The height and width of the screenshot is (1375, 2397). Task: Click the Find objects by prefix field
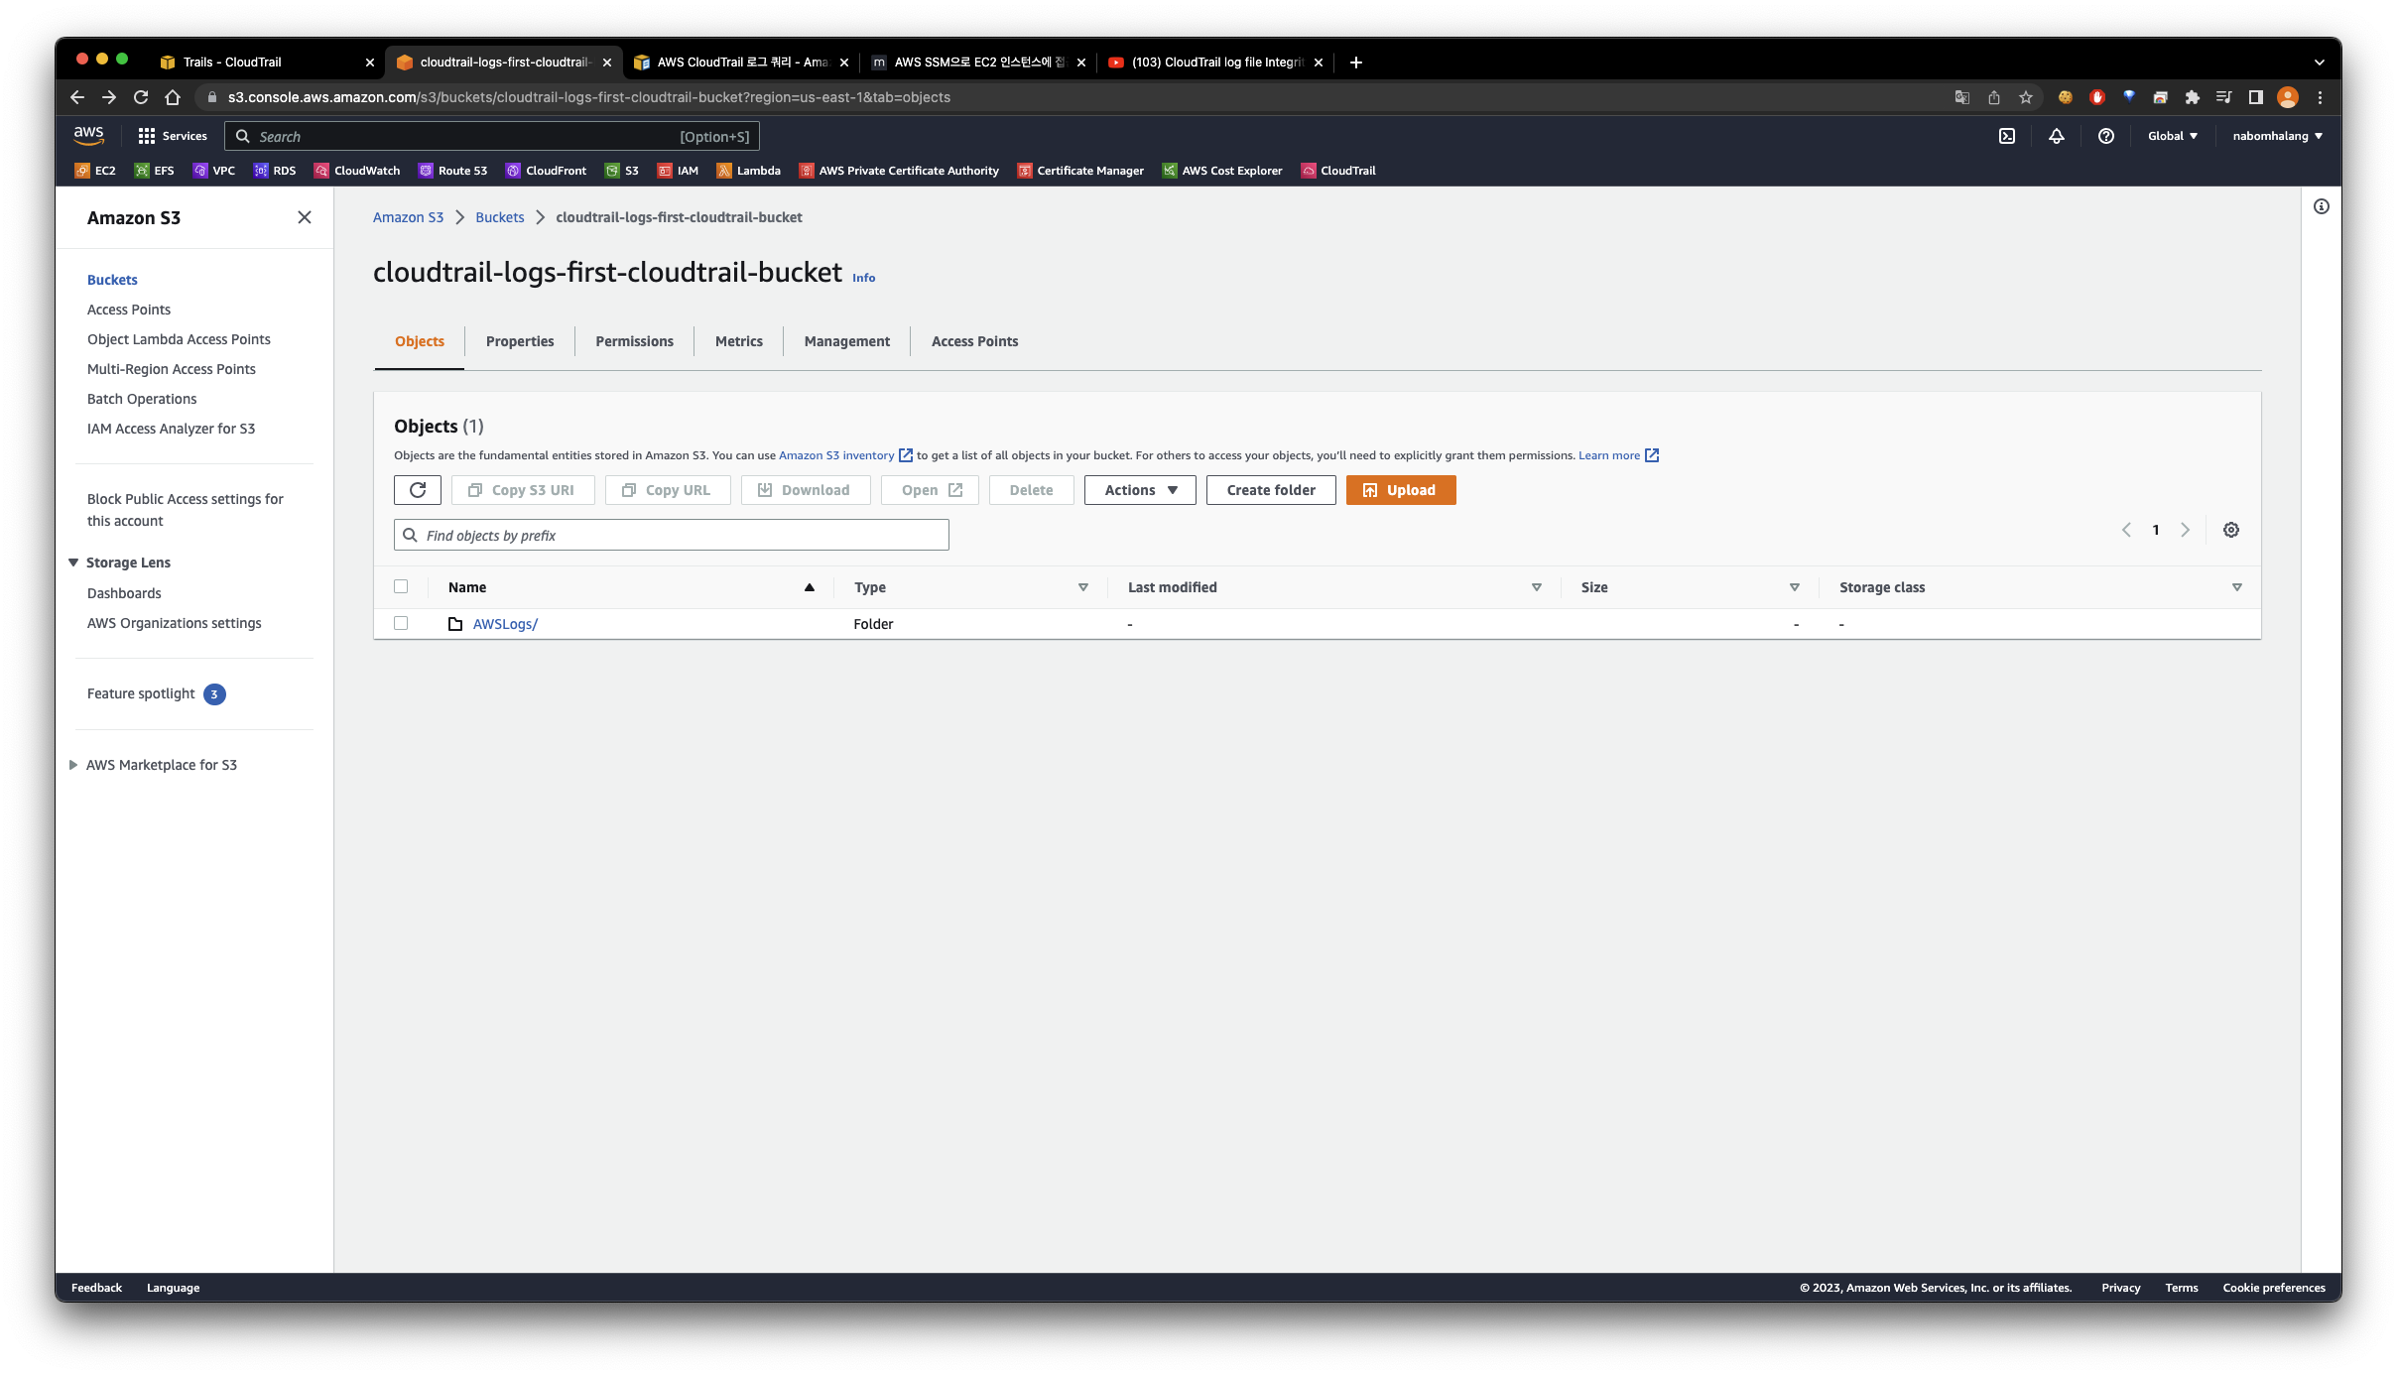672,535
